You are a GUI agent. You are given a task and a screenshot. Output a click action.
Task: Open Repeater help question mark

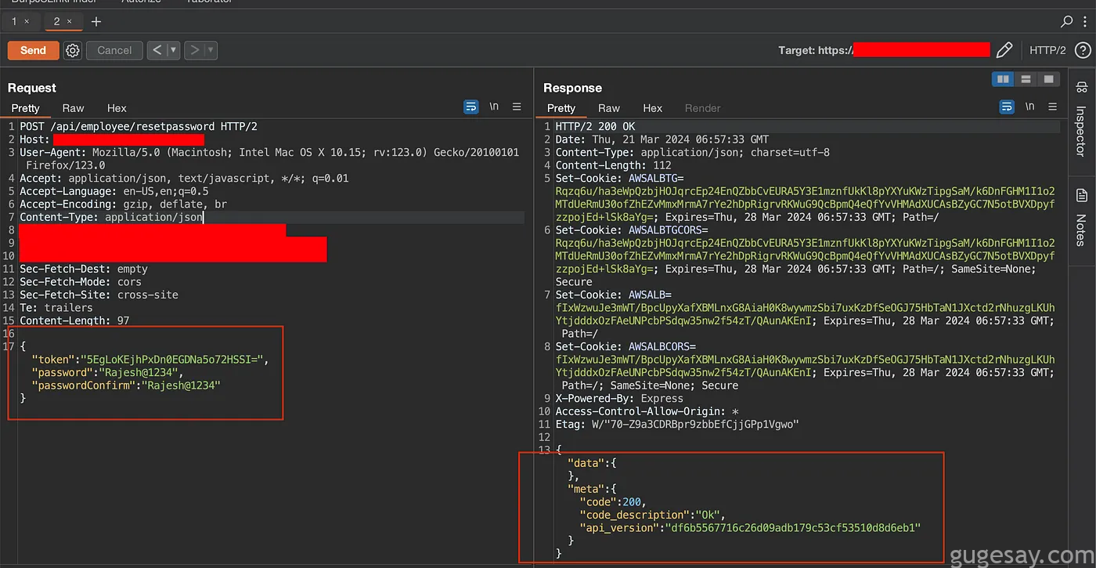click(x=1083, y=50)
